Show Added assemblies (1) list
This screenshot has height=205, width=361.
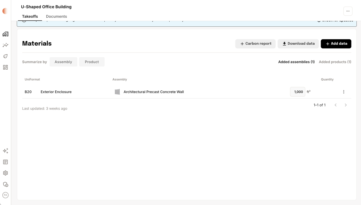[296, 62]
